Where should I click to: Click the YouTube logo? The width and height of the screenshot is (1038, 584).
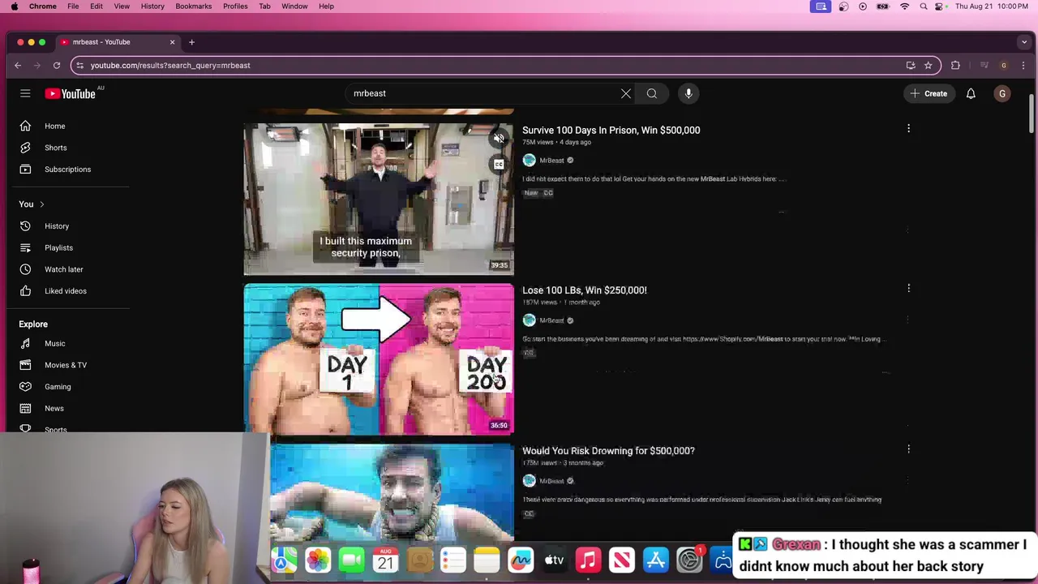[71, 93]
